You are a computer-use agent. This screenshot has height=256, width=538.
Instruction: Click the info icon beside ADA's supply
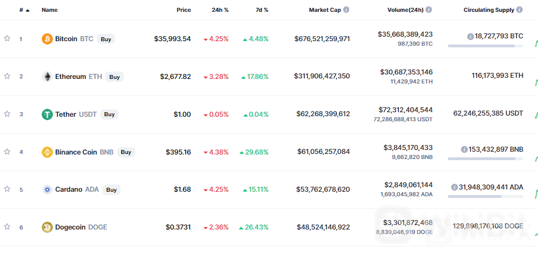click(454, 187)
